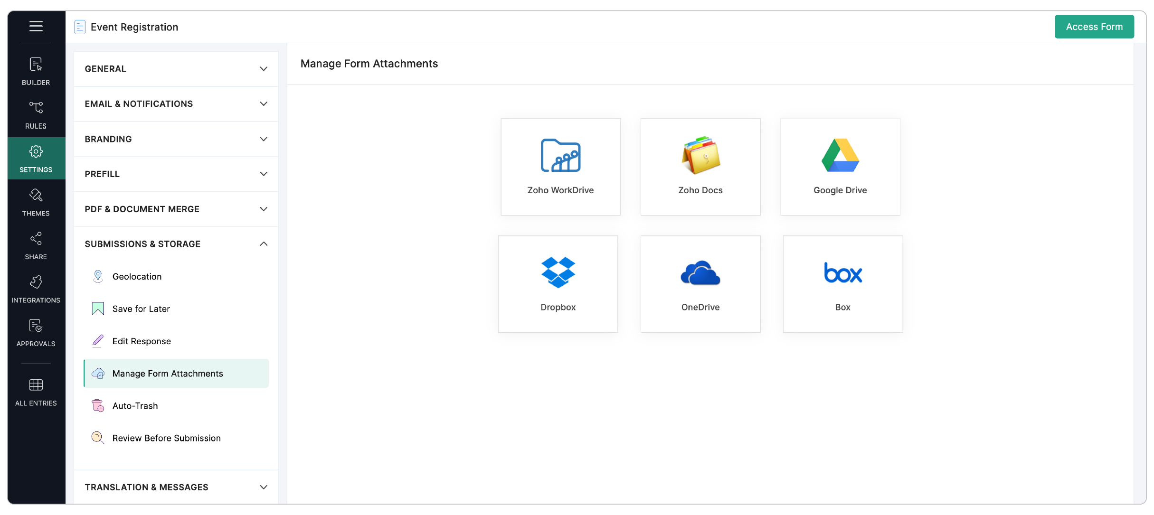The height and width of the screenshot is (515, 1154).
Task: Choose Google Drive for form attachments
Action: point(840,167)
